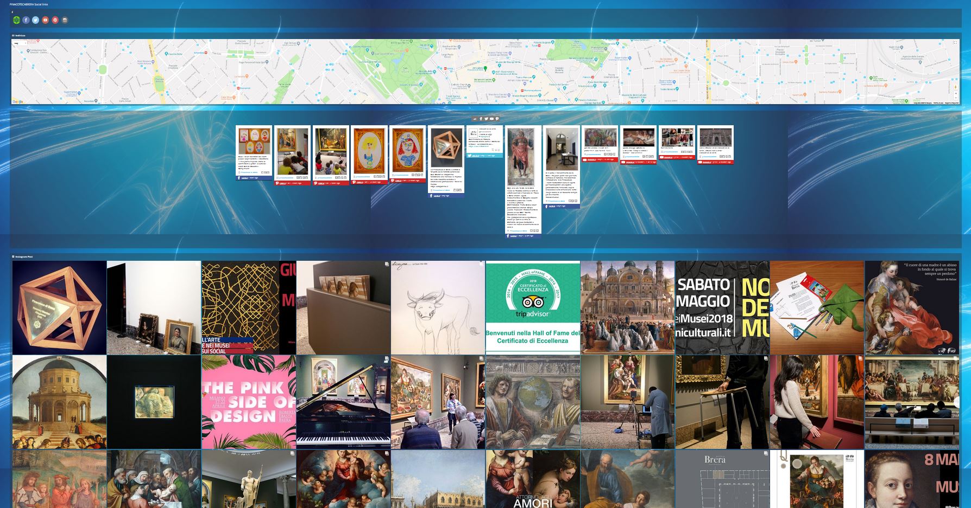Show all posts in social feed filter
971x508 pixels.
click(475, 119)
